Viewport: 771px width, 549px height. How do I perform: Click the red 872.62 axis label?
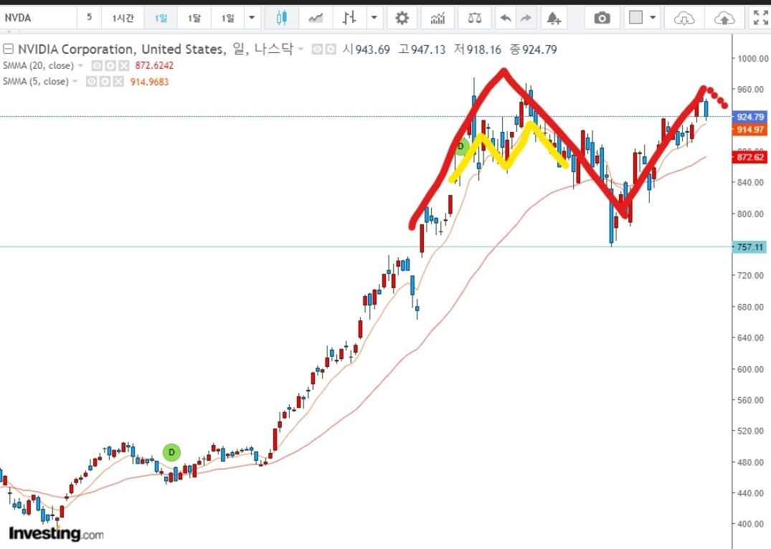pyautogui.click(x=750, y=157)
